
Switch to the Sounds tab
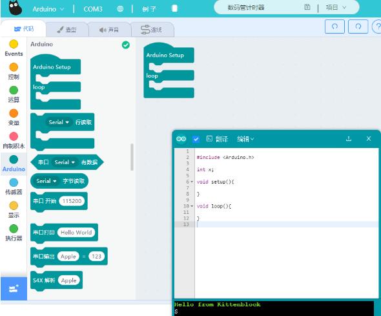click(x=109, y=30)
